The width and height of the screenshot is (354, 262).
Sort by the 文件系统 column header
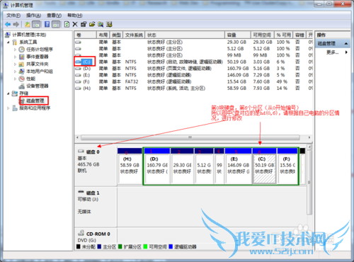pyautogui.click(x=134, y=35)
